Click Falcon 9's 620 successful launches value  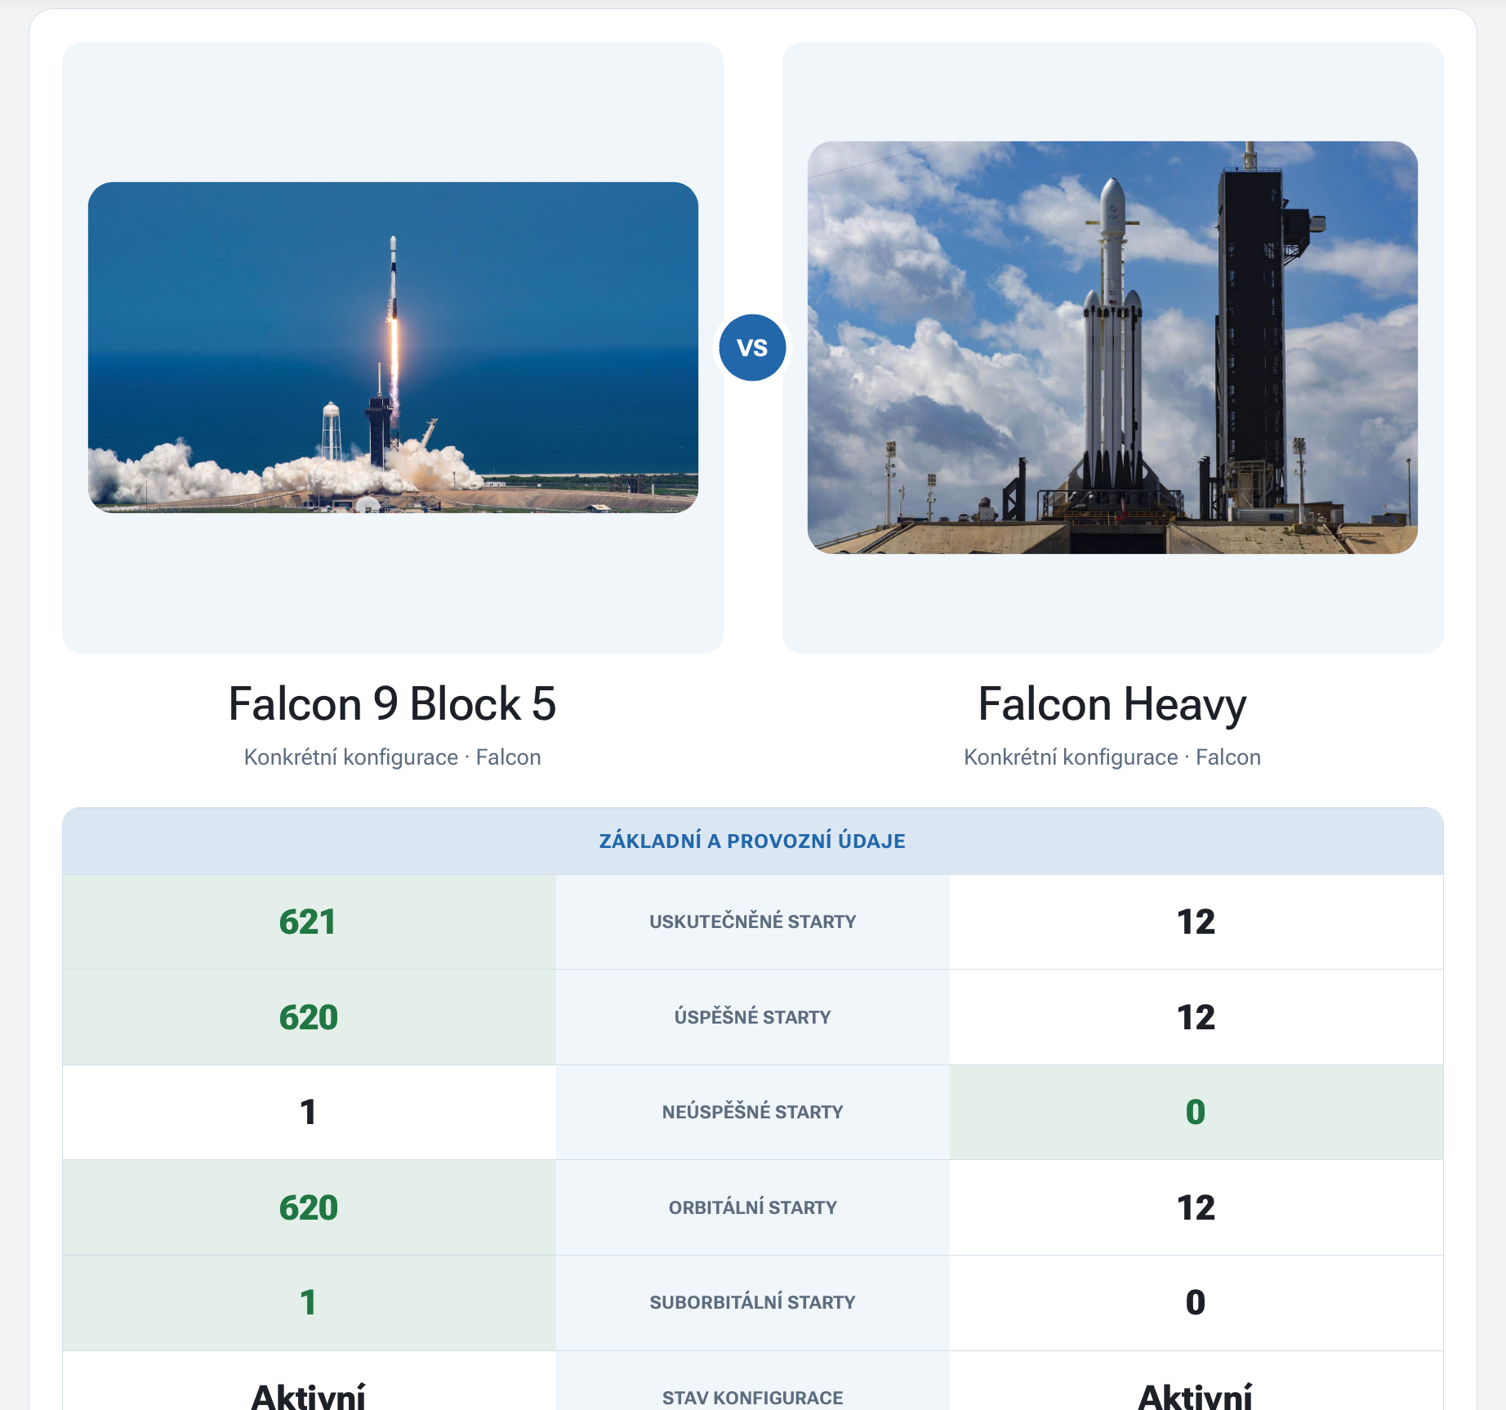(x=308, y=1017)
